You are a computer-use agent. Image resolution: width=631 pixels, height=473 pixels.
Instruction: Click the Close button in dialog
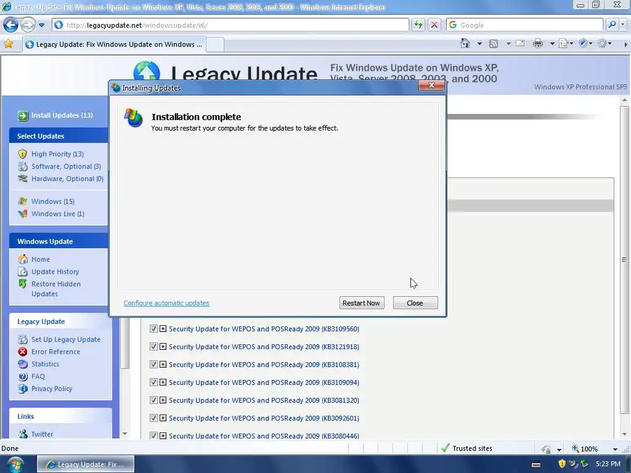[415, 303]
